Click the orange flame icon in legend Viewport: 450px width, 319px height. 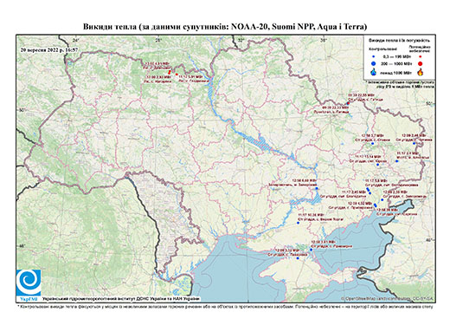pyautogui.click(x=421, y=72)
